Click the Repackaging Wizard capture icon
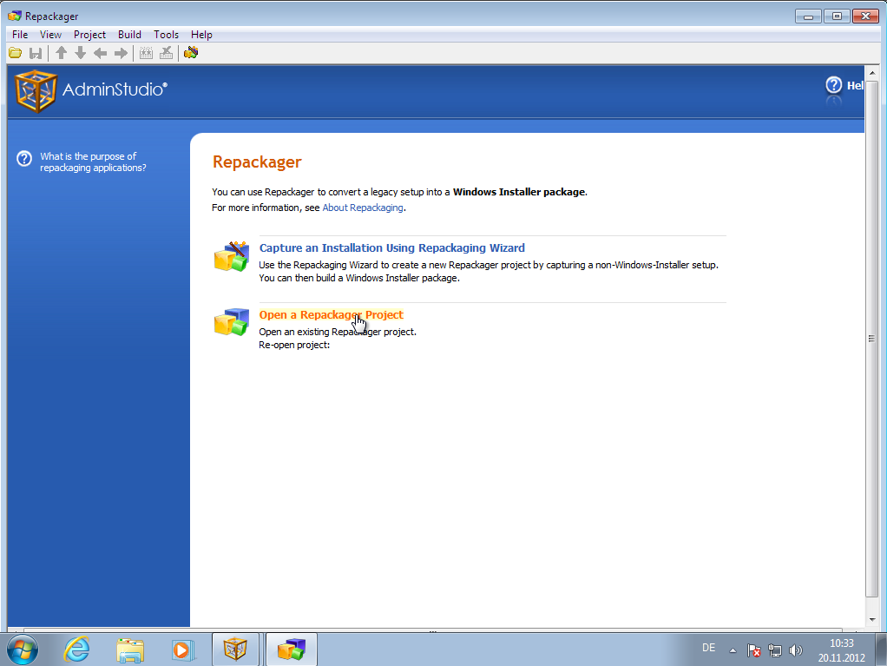Viewport: 887px width, 666px height. [232, 257]
